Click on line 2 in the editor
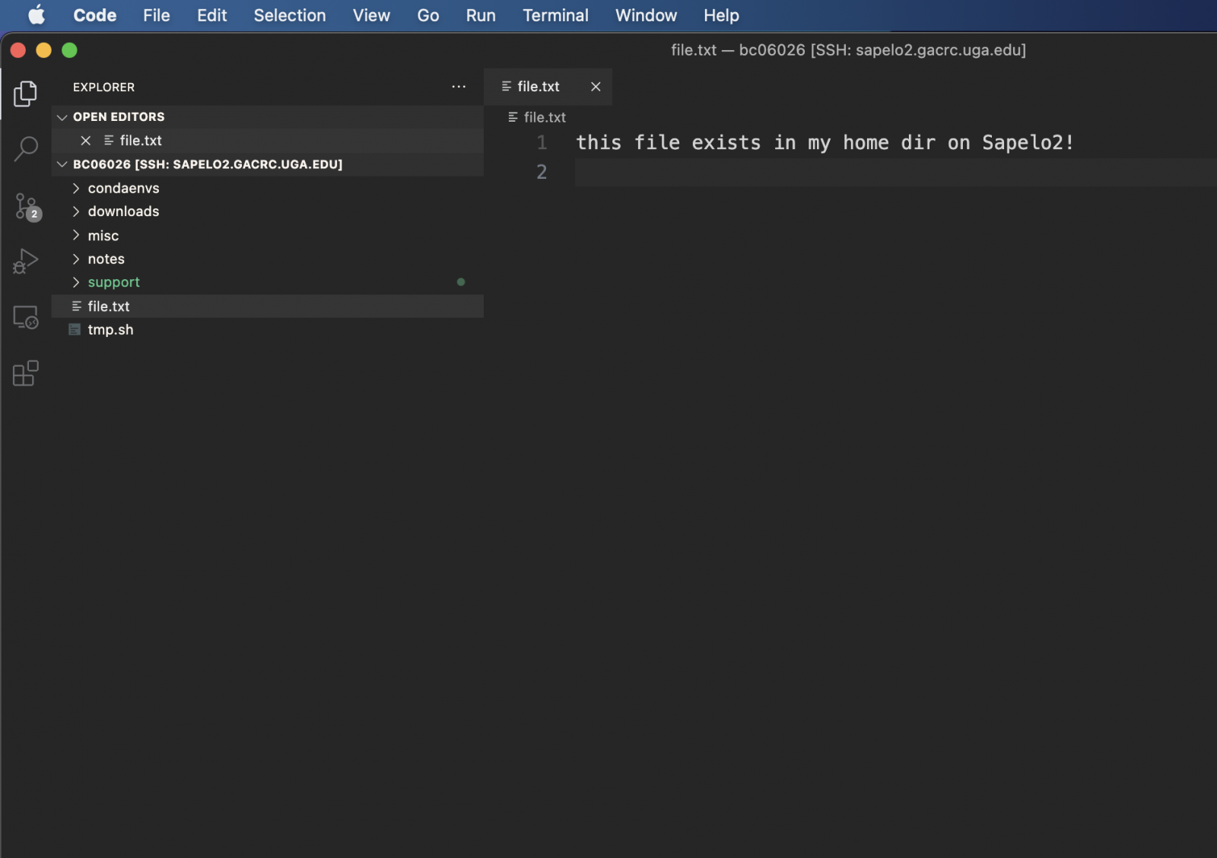 [685, 172]
